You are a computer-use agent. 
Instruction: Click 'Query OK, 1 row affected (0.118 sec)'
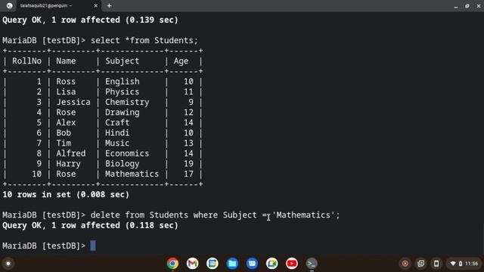90,225
